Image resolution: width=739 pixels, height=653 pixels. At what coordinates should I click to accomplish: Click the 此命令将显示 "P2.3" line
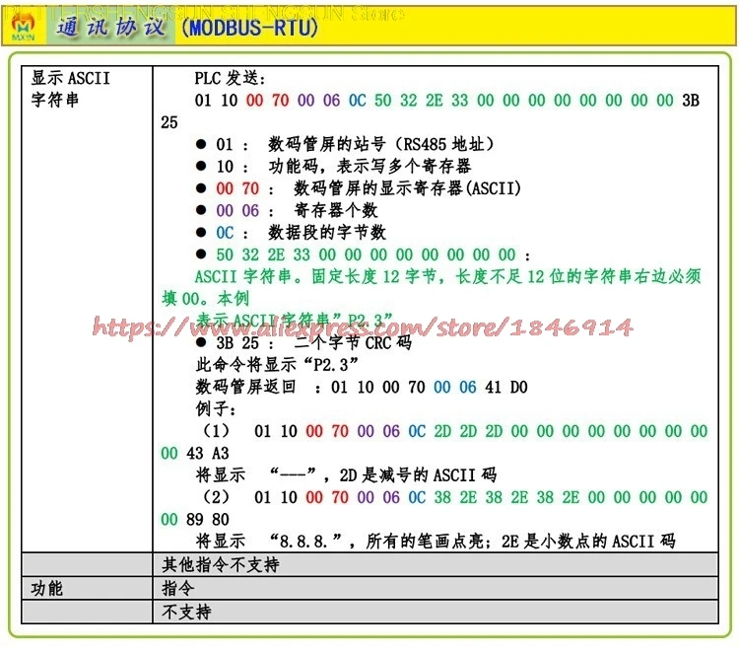[x=277, y=365]
